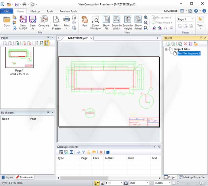Select the Zoom Window tool

coord(95,22)
